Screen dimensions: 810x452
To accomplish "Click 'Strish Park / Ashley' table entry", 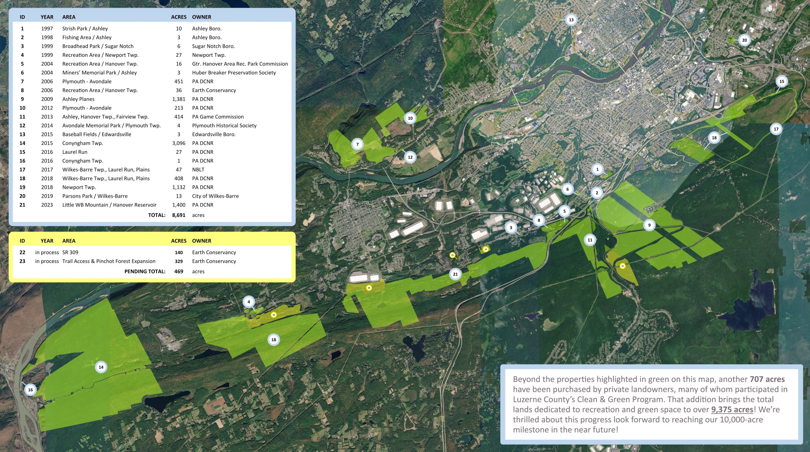I will [85, 29].
